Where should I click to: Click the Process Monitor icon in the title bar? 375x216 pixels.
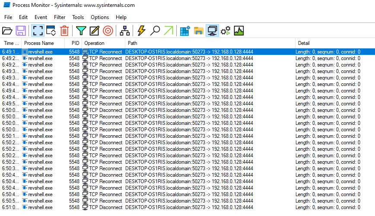pos(7,5)
